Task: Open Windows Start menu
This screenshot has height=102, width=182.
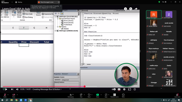Action: tap(2, 100)
